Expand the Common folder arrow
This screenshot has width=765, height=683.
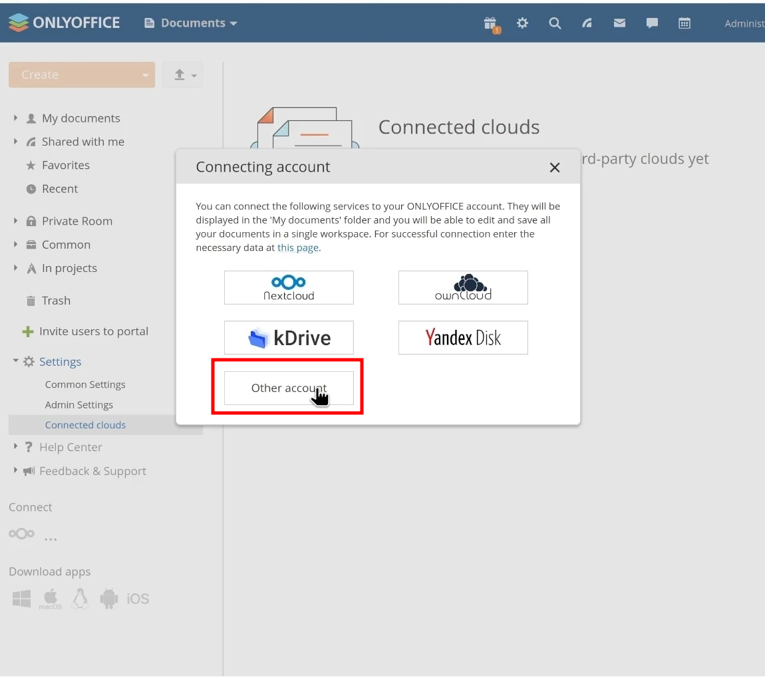coord(15,244)
